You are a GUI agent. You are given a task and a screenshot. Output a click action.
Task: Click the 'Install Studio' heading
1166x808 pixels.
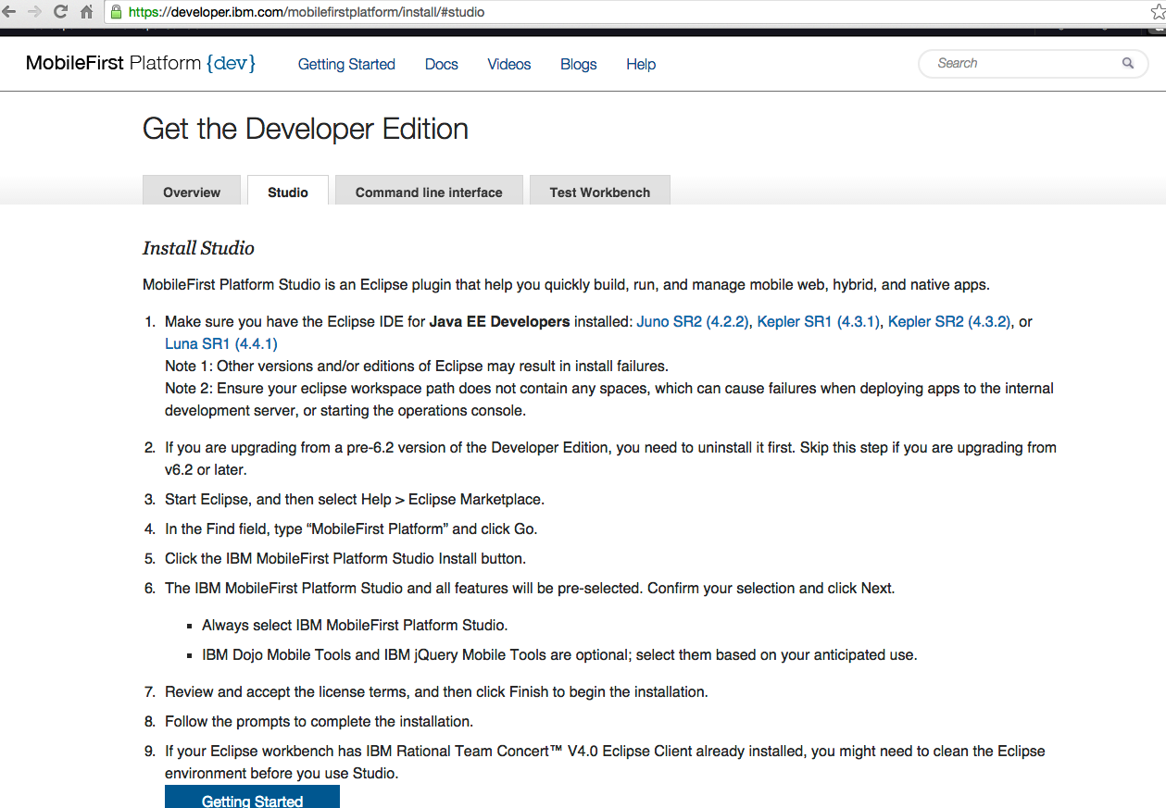pos(198,248)
